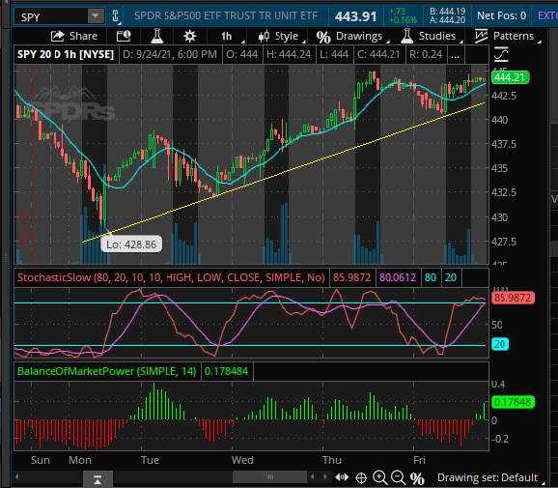This screenshot has width=558, height=488.
Task: Click the cyan 20 axis bubble
Action: point(500,344)
